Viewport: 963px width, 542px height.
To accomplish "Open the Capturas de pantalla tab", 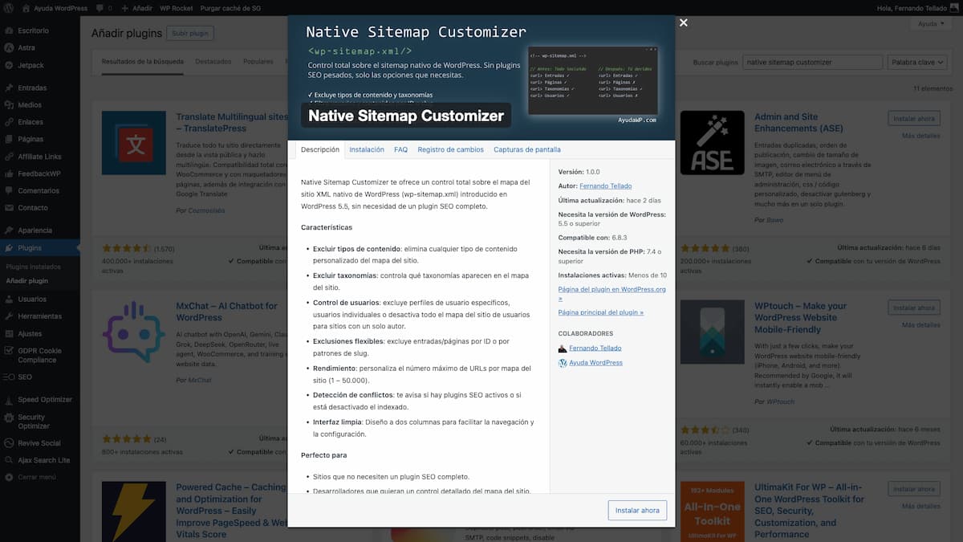I will 529,149.
